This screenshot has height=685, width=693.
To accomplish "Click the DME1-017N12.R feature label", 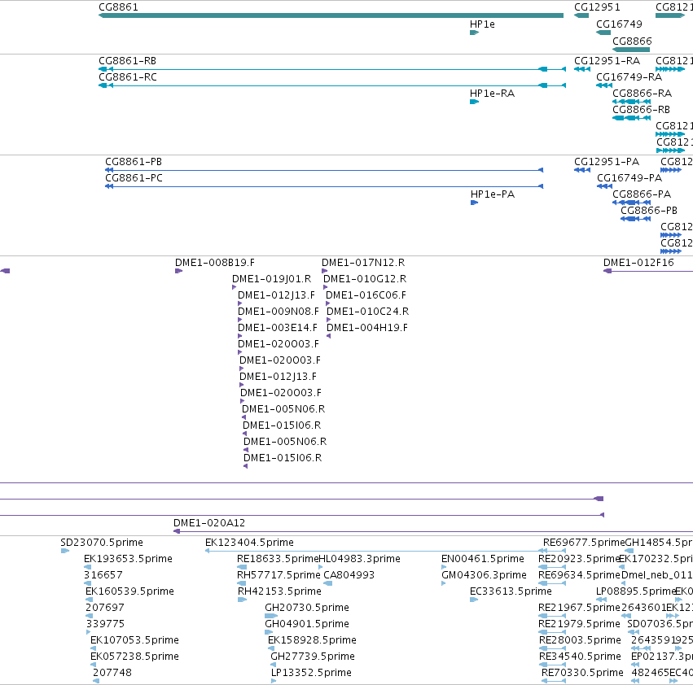I will pyautogui.click(x=363, y=262).
